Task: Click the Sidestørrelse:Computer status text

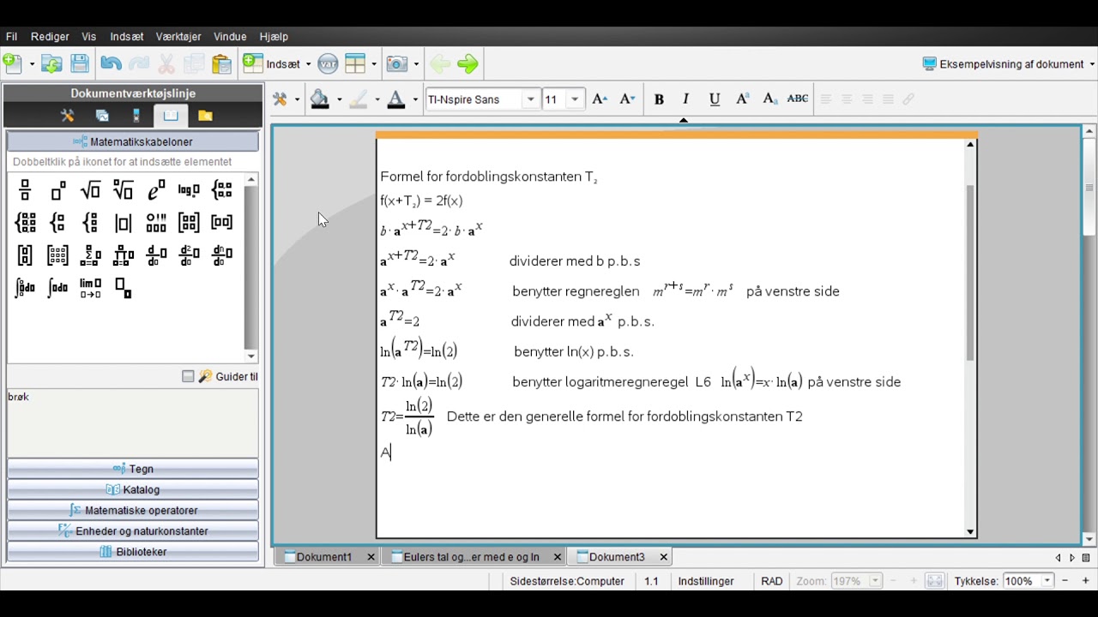Action: [x=567, y=581]
